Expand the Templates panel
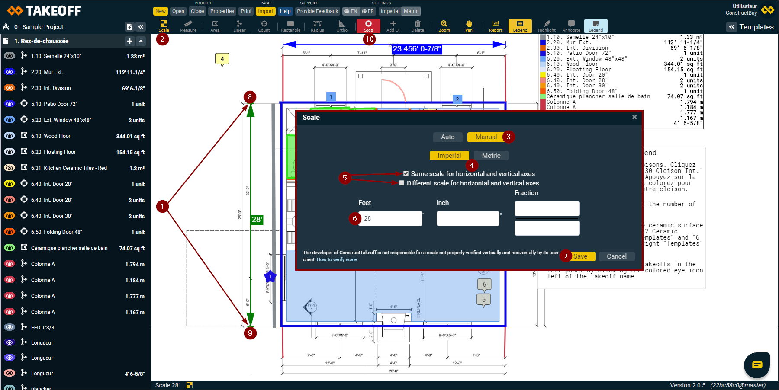Viewport: 779px width, 390px height. pyautogui.click(x=731, y=27)
